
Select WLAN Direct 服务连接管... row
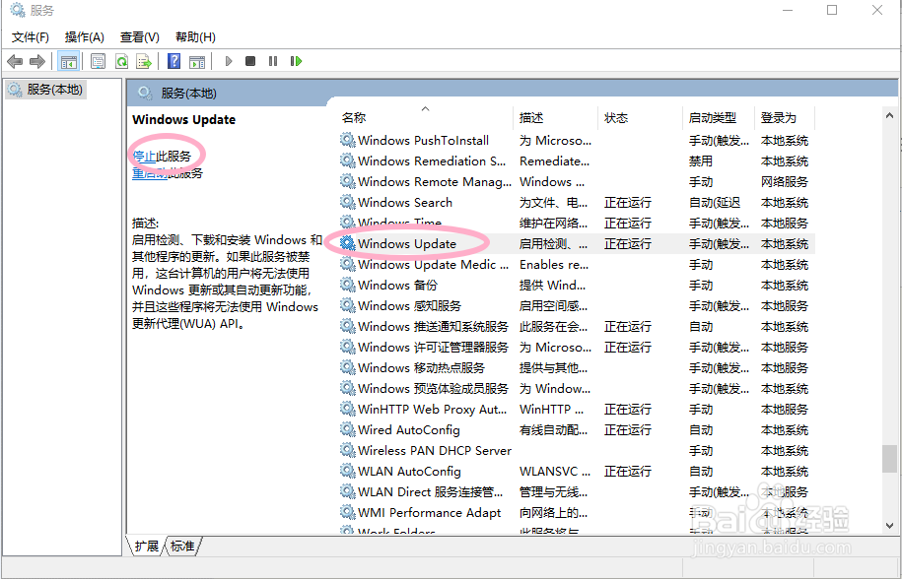pyautogui.click(x=576, y=491)
